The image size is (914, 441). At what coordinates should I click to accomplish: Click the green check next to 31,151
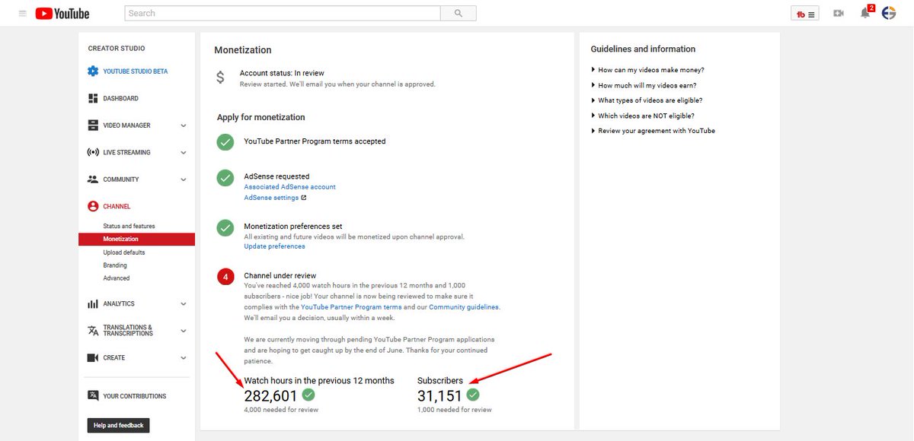[473, 395]
